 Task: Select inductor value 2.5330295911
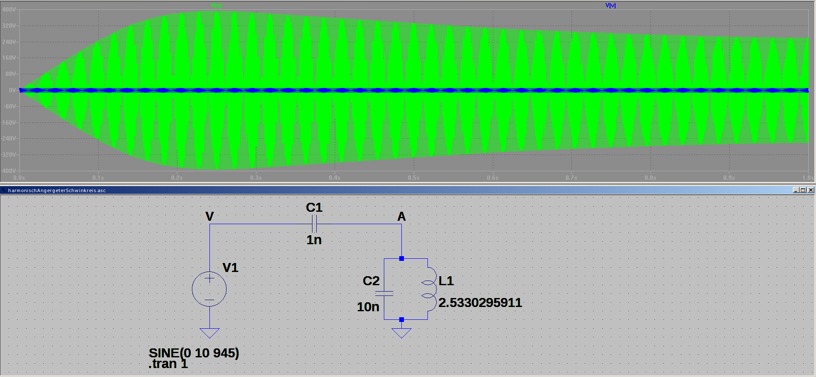[480, 303]
